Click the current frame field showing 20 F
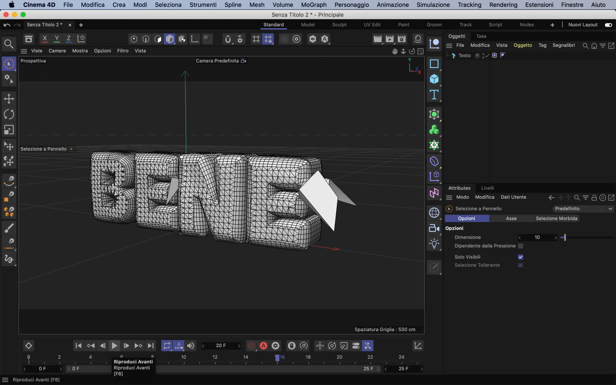The height and width of the screenshot is (385, 616). (x=221, y=346)
